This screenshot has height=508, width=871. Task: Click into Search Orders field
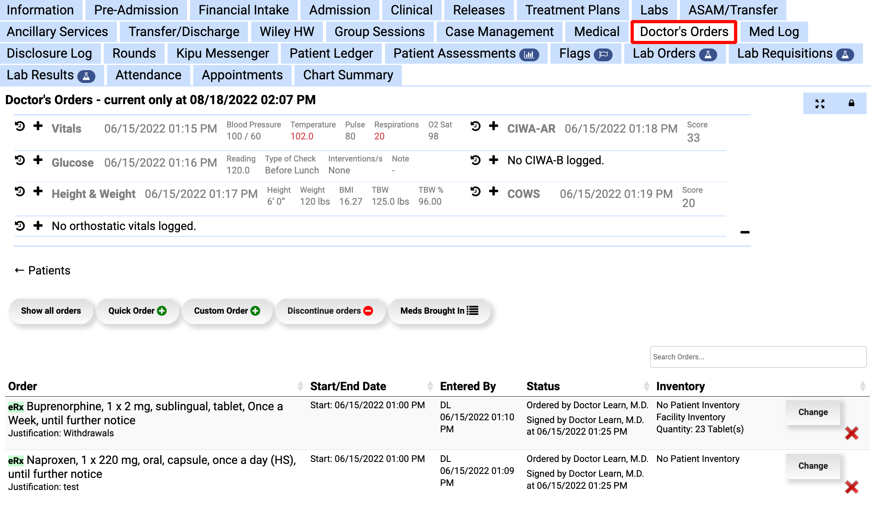[x=758, y=357]
